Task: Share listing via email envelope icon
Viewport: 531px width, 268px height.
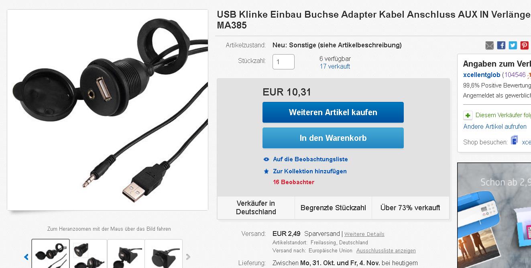Action: (x=489, y=45)
